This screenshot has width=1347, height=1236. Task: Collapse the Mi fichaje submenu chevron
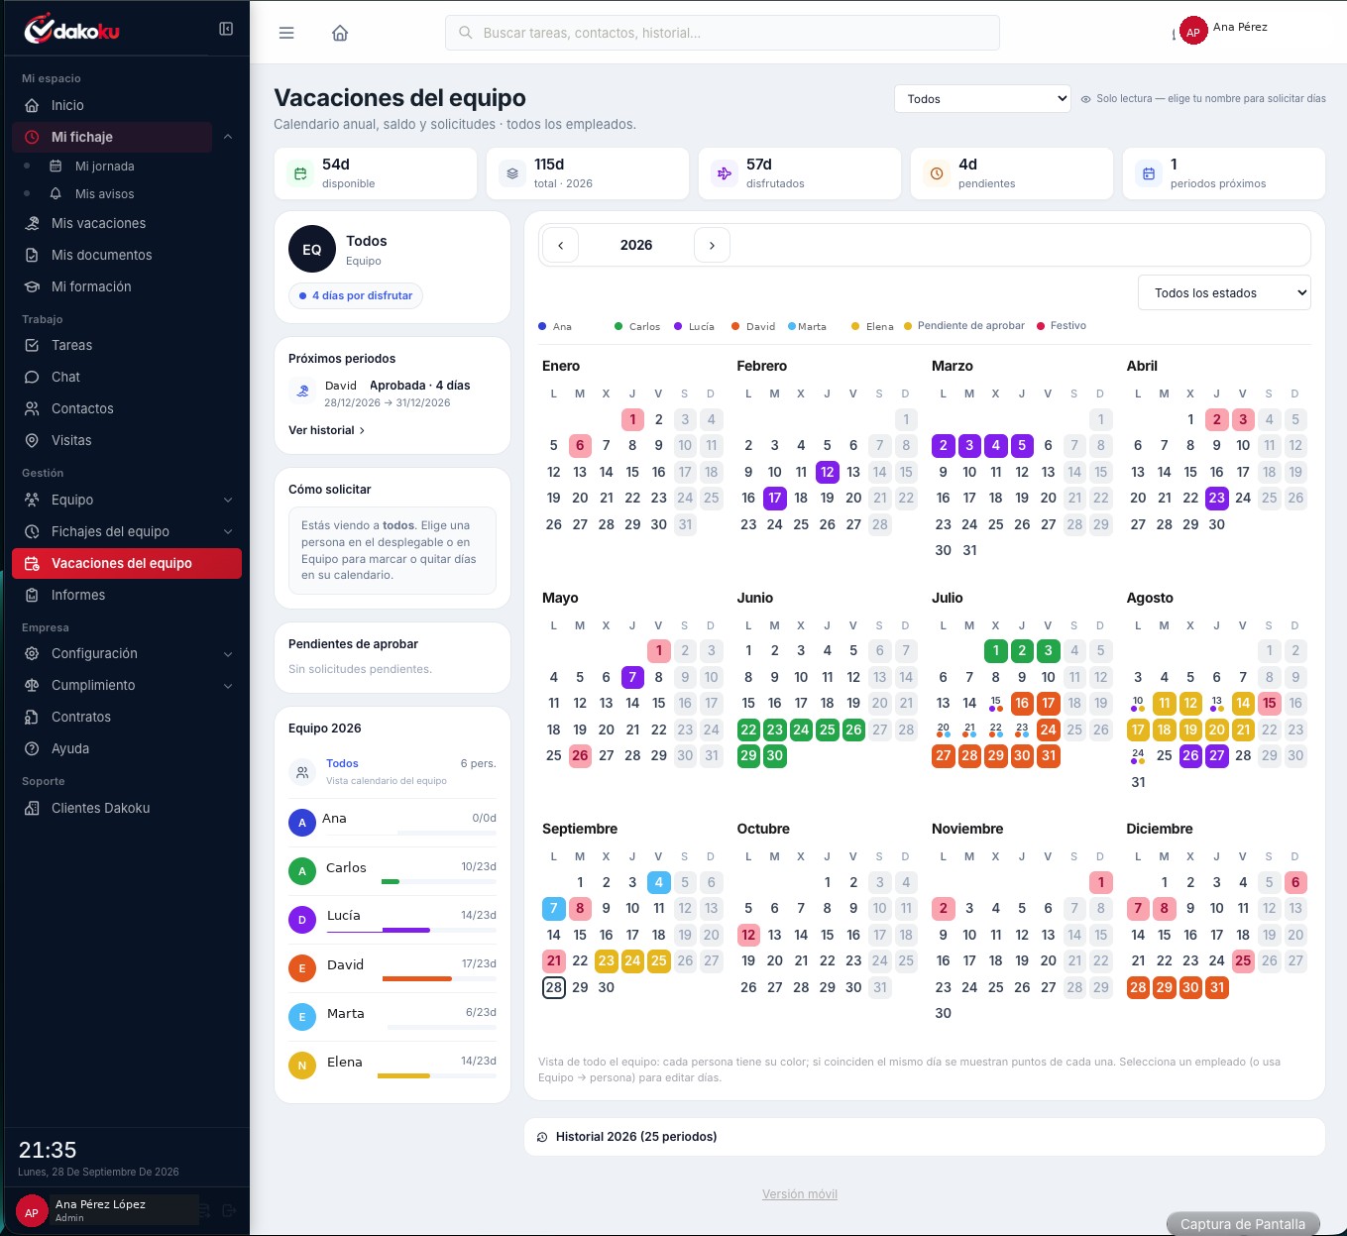tap(228, 137)
